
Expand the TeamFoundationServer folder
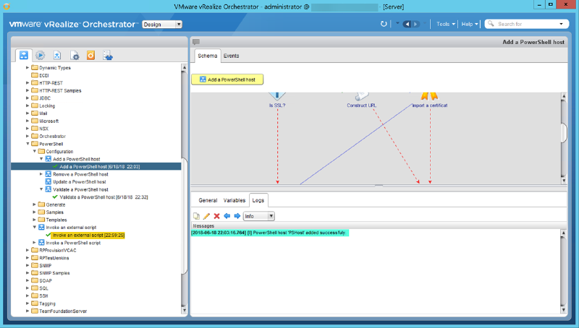coord(28,311)
